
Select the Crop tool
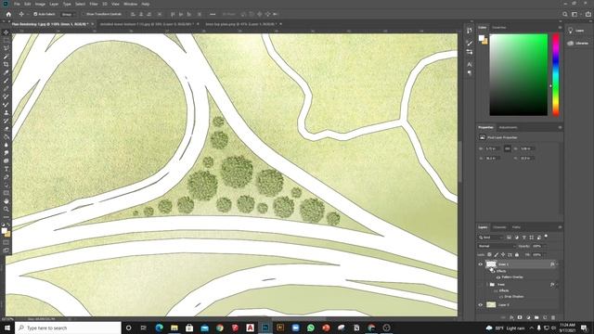click(x=6, y=64)
